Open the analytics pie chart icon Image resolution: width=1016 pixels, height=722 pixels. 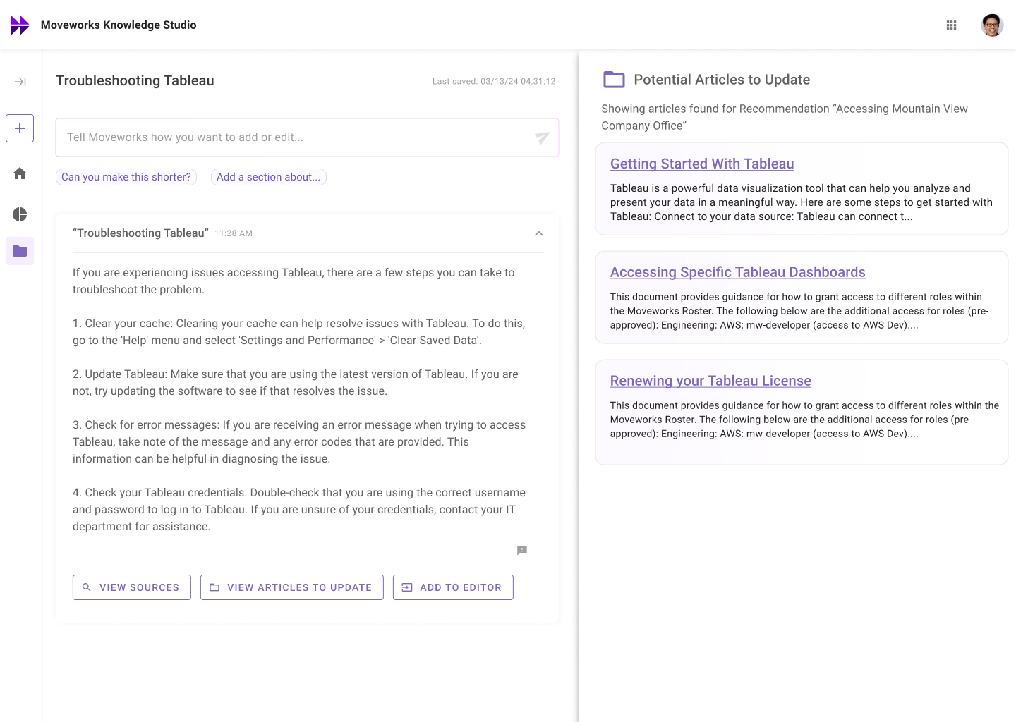point(20,214)
